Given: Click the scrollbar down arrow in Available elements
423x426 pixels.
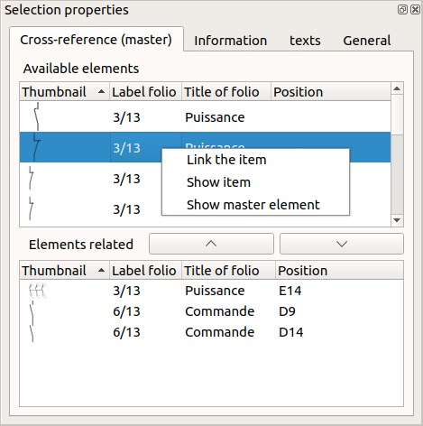Looking at the screenshot, I should [x=397, y=220].
